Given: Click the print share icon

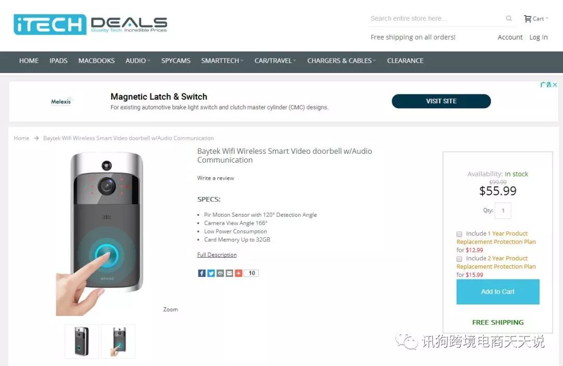Looking at the screenshot, I should coord(220,273).
